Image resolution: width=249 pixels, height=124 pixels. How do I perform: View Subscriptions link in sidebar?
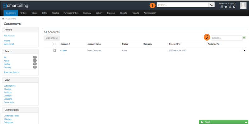[x=10, y=86]
